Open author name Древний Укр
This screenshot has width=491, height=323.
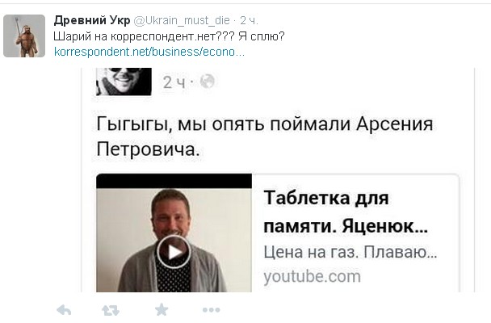[x=92, y=20]
